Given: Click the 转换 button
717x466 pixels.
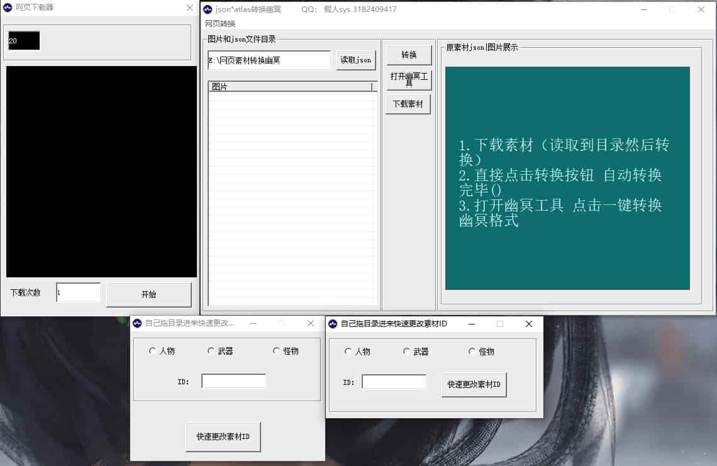Looking at the screenshot, I should (x=409, y=55).
